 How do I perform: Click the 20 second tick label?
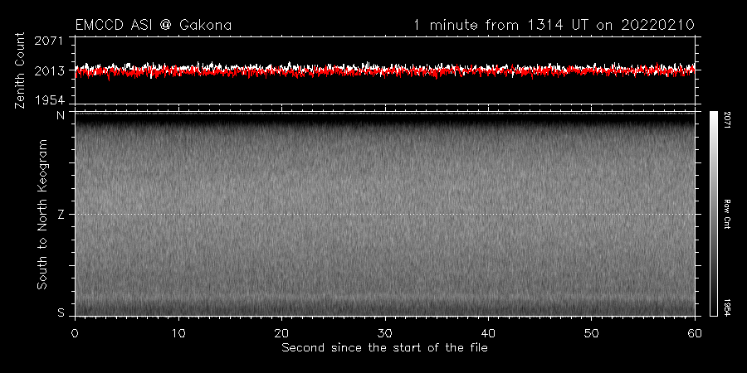coord(281,332)
